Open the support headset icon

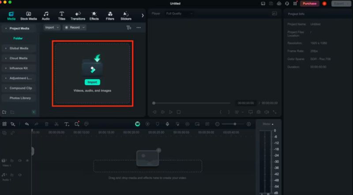pyautogui.click(x=287, y=4)
